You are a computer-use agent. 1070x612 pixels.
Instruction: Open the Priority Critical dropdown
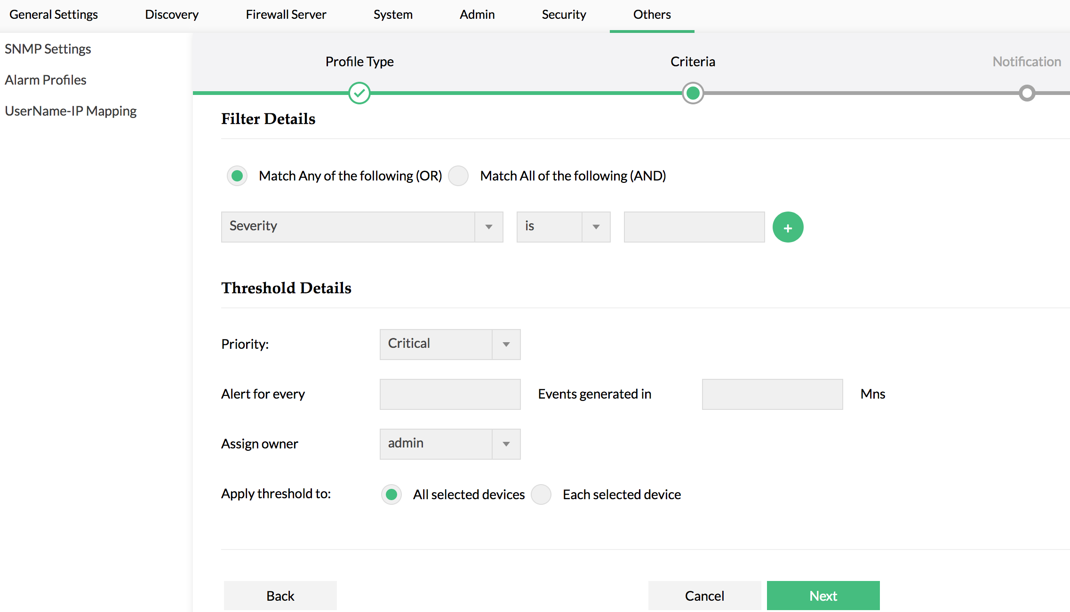click(x=450, y=345)
